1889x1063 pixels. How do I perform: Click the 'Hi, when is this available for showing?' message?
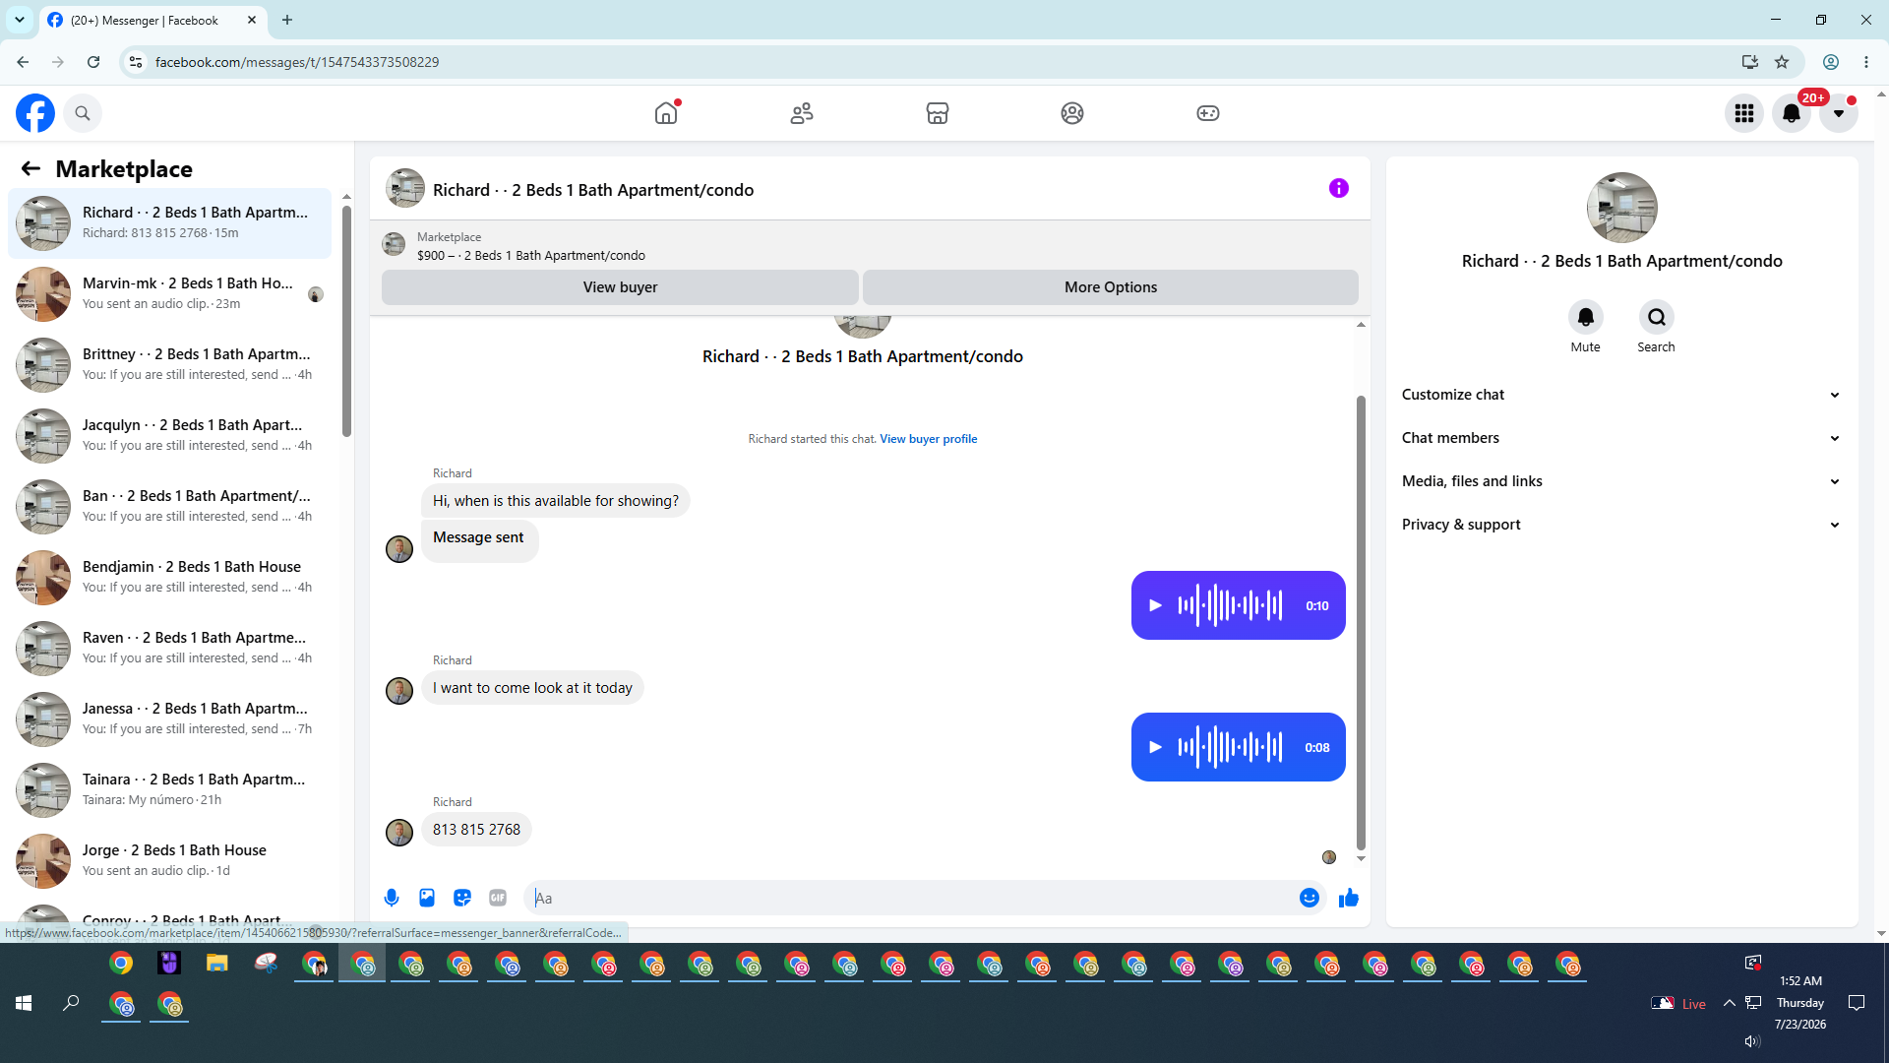[x=556, y=501]
